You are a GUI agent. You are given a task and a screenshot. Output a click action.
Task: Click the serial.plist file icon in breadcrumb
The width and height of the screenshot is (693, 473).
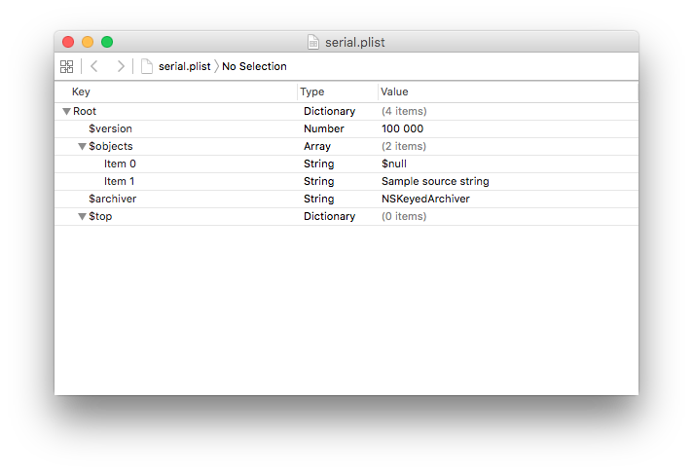click(x=147, y=66)
